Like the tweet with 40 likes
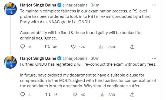 (75, 95)
